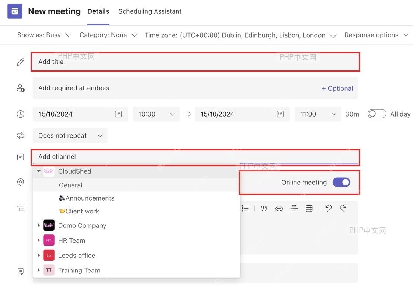
Task: Open the 10:30 start time dropdown
Action: [x=156, y=114]
